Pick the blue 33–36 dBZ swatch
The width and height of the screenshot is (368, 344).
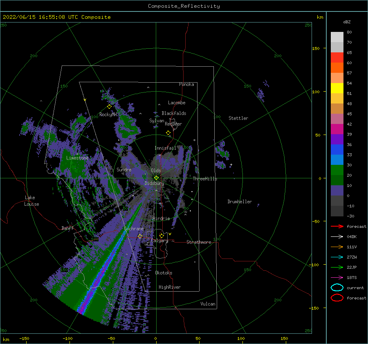[x=337, y=150]
